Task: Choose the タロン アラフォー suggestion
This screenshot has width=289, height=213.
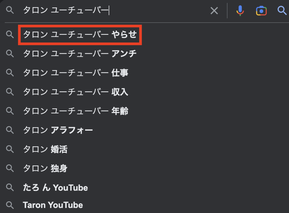Action: point(58,130)
